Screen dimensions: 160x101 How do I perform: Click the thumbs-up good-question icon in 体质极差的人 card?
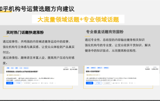coord(33,83)
